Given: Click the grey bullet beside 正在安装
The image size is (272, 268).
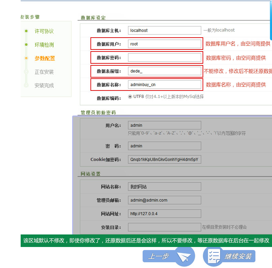Looking at the screenshot, I should [26, 71].
